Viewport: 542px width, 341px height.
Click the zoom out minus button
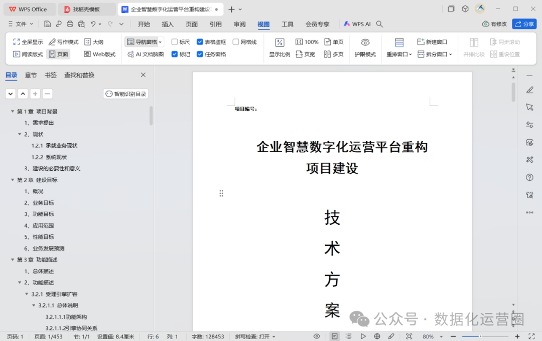453,336
